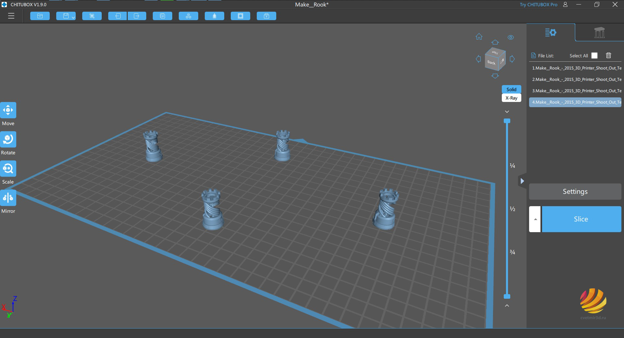Screen dimensions: 624x338
Task: Switch to X-Ray render mode
Action: coord(511,98)
